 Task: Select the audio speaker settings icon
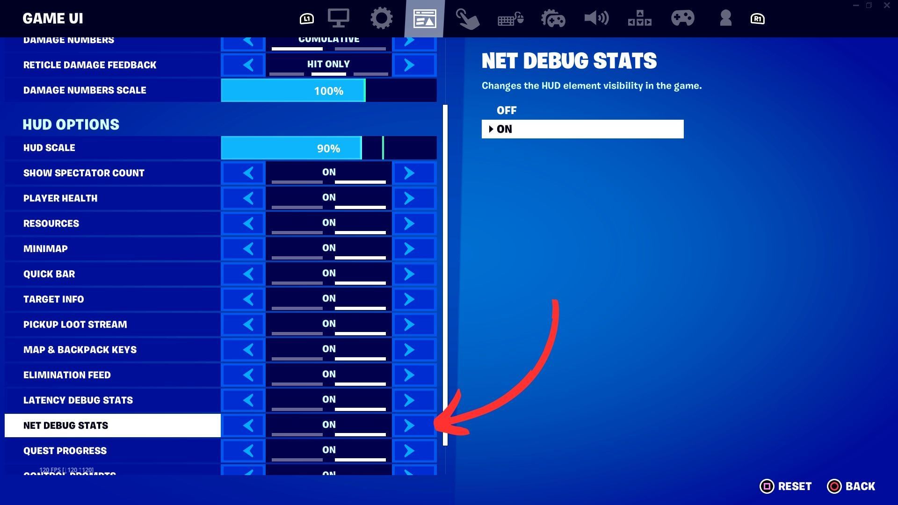pyautogui.click(x=595, y=19)
